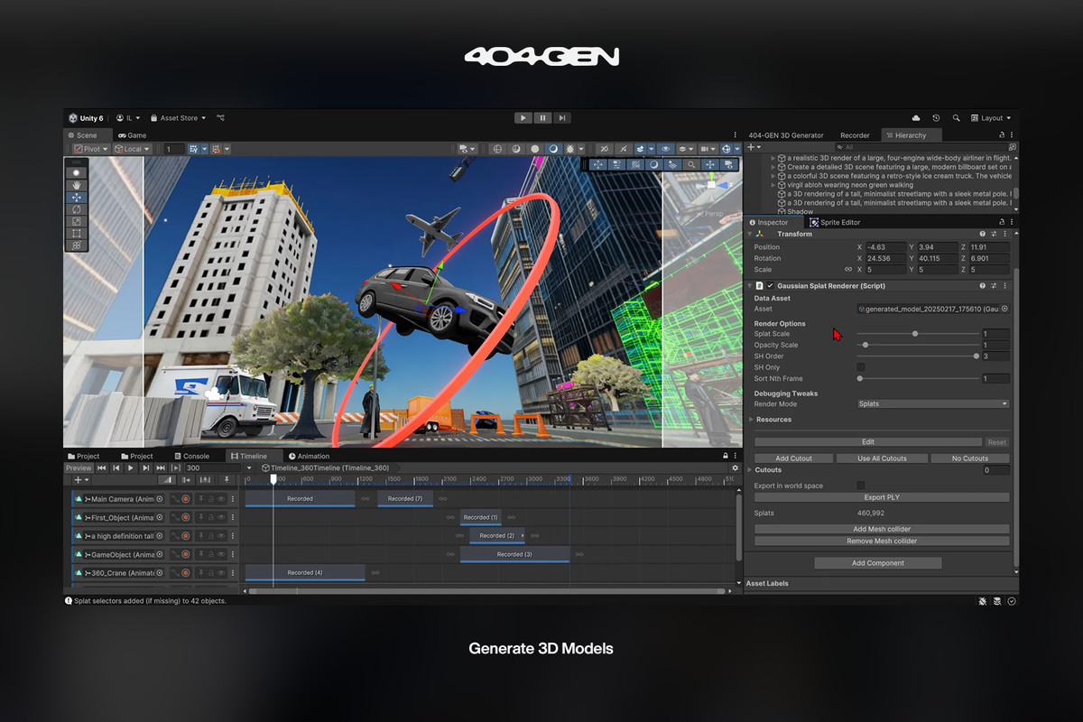Screen dimensions: 1083x722
Task: Toggle Timeline Preview mode
Action: point(79,467)
